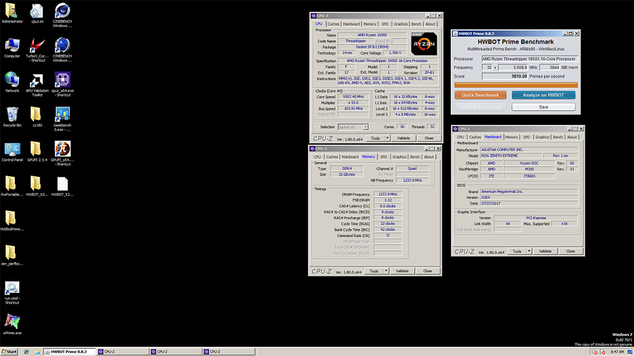Screen dimensions: 634x356
Task: Open the Control Panel desktop icon
Action: tap(12, 152)
